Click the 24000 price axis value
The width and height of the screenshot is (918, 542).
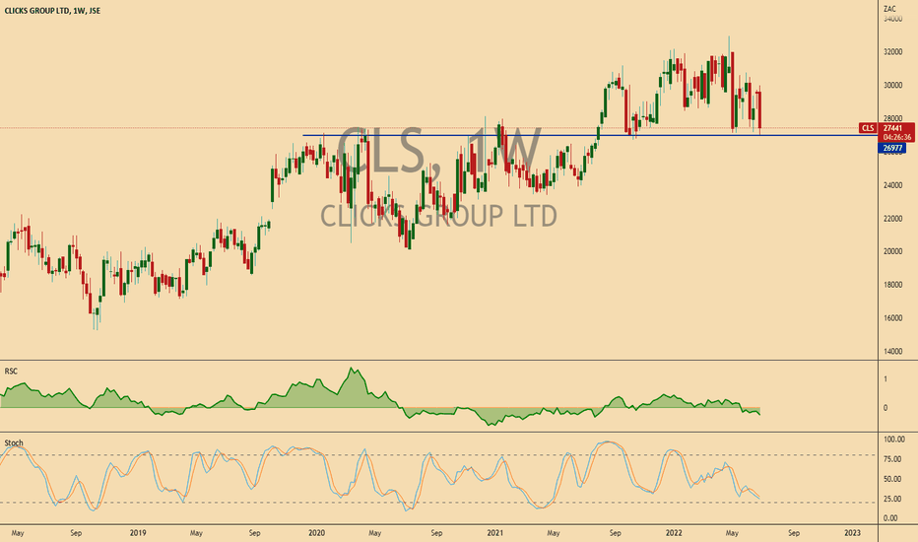click(x=892, y=185)
